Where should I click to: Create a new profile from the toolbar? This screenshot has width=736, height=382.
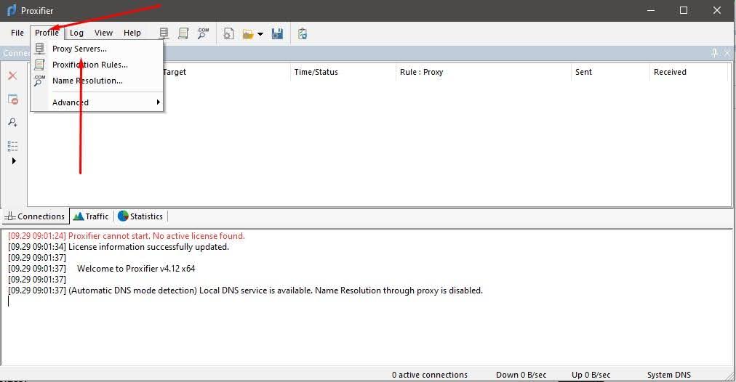pyautogui.click(x=228, y=33)
